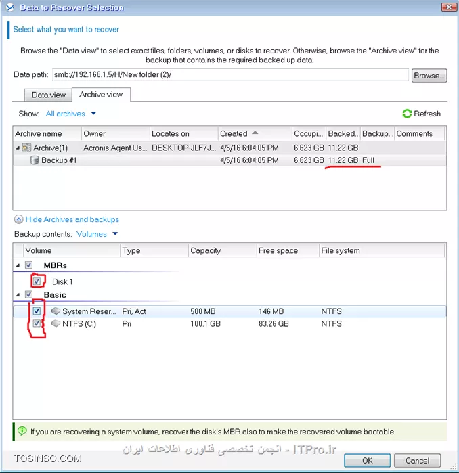Click the OK button
This screenshot has height=473, width=459.
[x=367, y=460]
